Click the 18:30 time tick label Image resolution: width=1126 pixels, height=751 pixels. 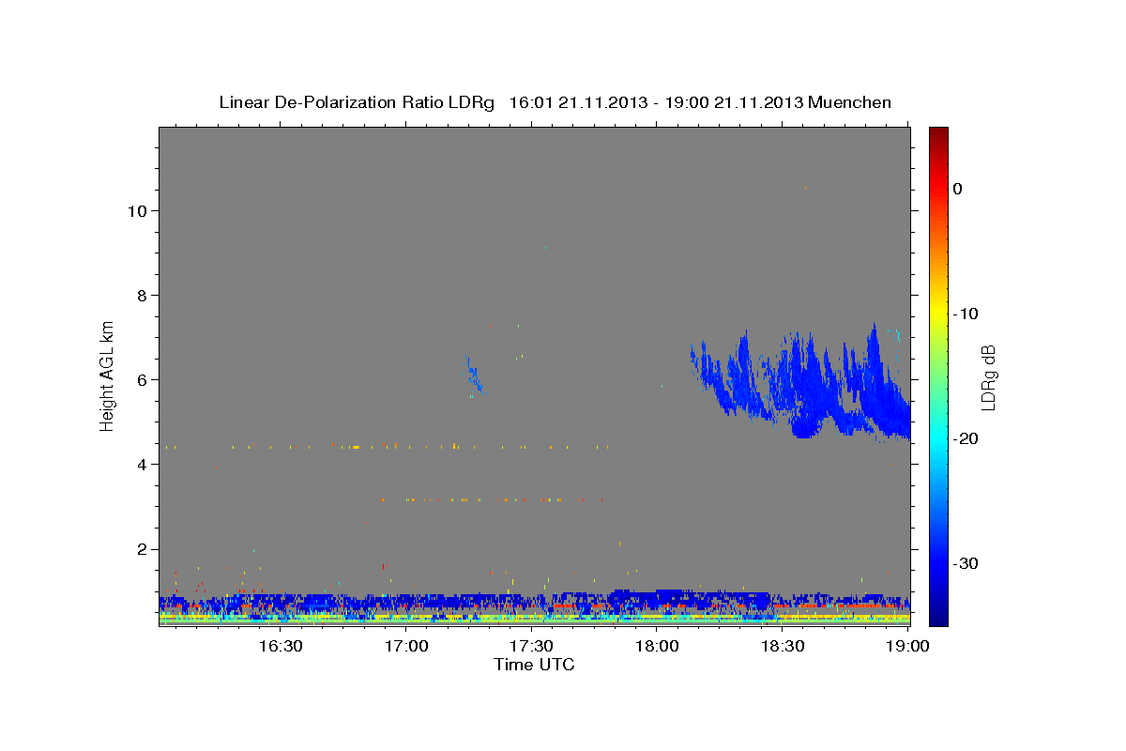click(x=783, y=646)
